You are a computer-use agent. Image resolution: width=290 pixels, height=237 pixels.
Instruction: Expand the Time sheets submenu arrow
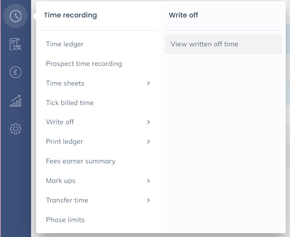coord(148,83)
